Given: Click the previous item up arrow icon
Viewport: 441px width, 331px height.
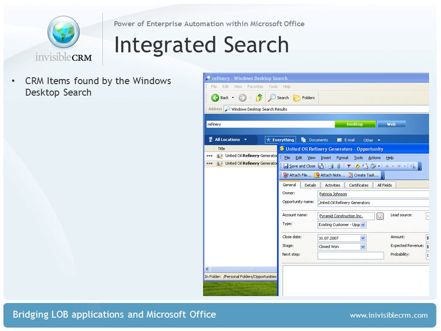Looking at the screenshot, I should 387,166.
